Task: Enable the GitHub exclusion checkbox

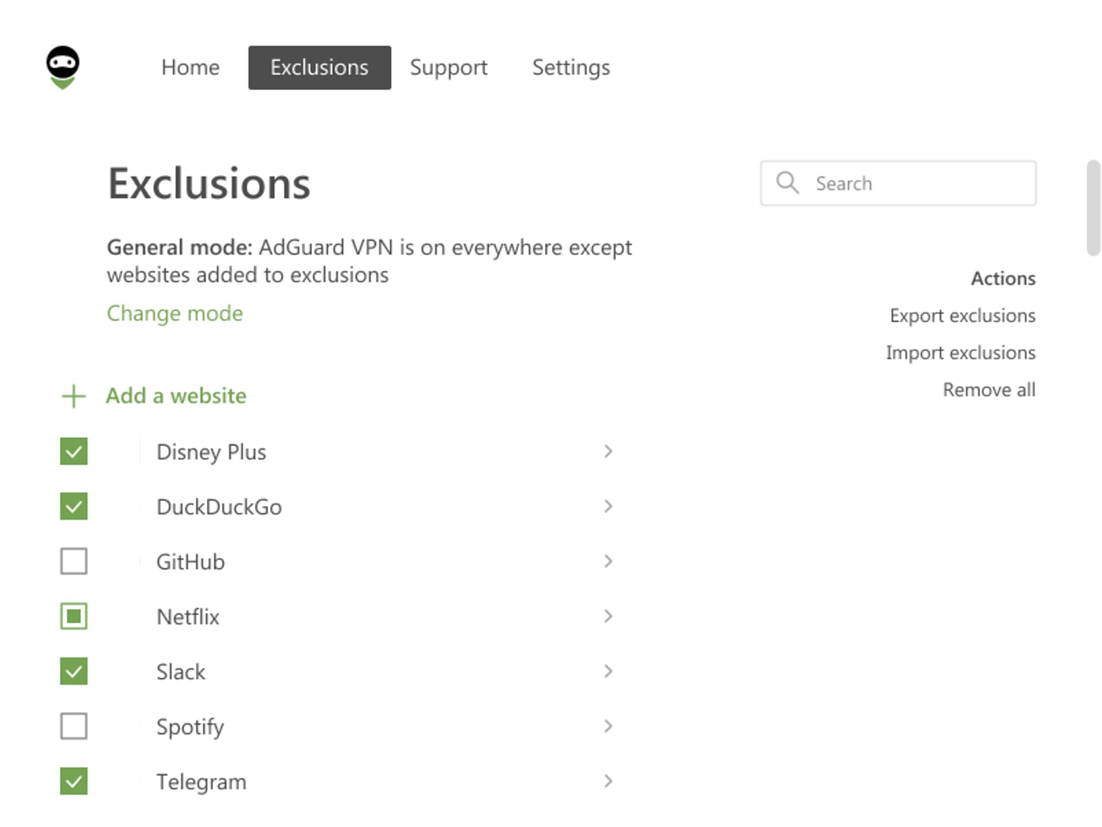Action: pyautogui.click(x=74, y=561)
